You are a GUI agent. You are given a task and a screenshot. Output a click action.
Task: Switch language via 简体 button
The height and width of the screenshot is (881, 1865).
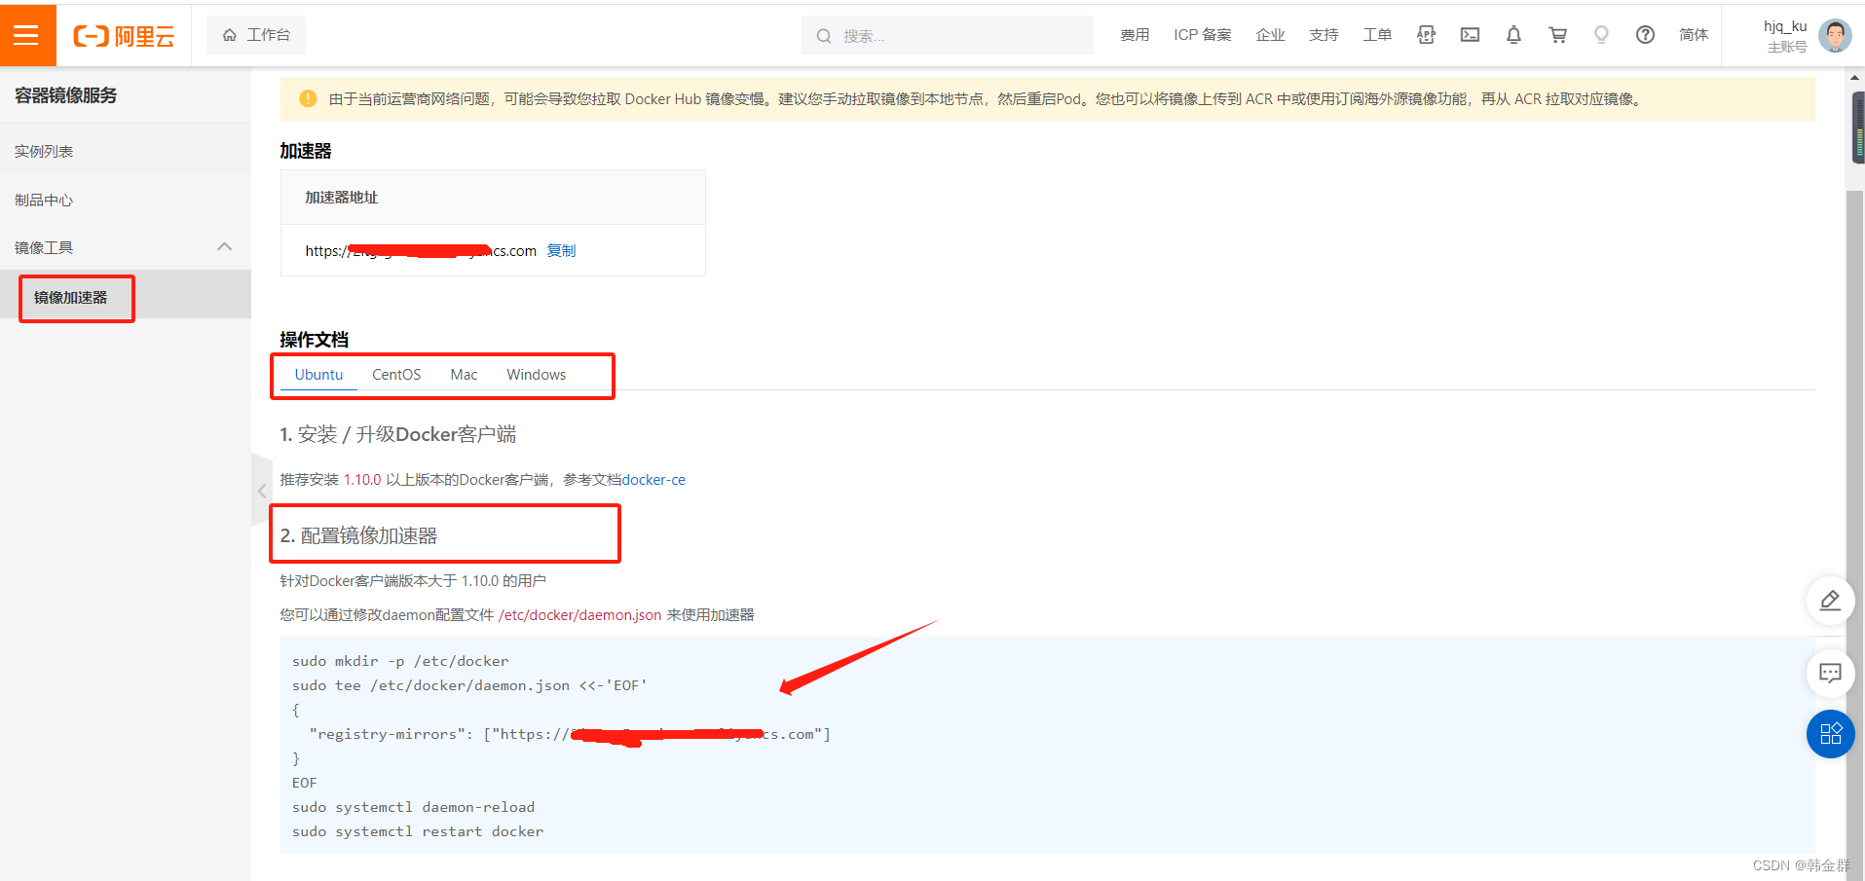(1694, 35)
